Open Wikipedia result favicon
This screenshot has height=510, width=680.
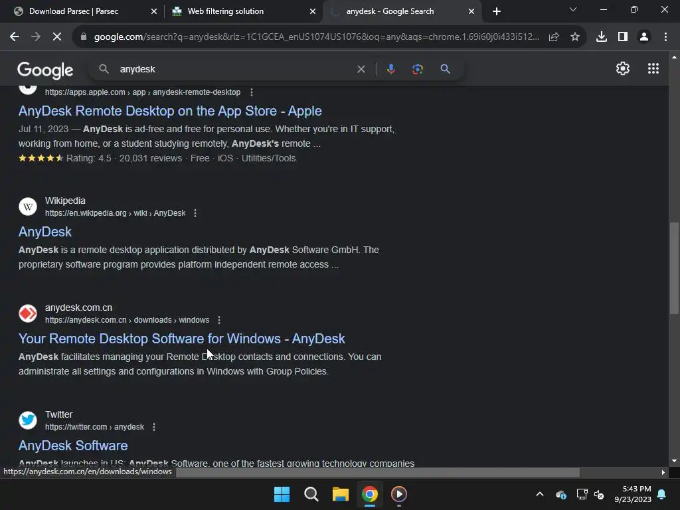coord(28,207)
